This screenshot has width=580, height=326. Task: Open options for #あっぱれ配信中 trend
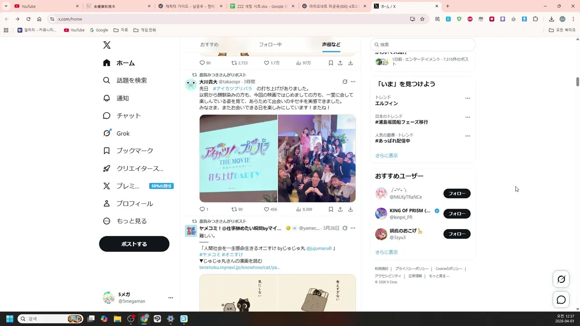(468, 136)
